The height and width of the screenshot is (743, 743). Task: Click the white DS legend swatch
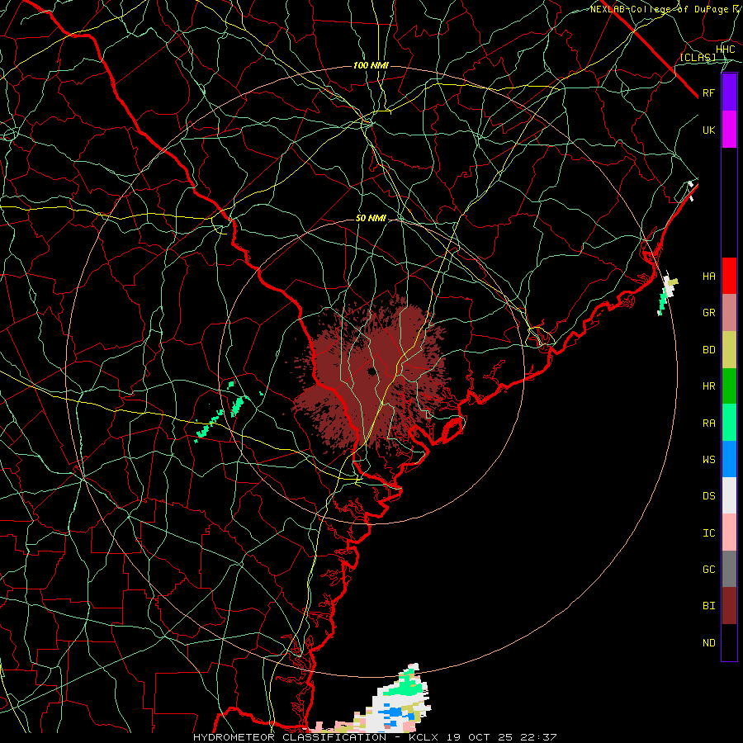[x=729, y=495]
